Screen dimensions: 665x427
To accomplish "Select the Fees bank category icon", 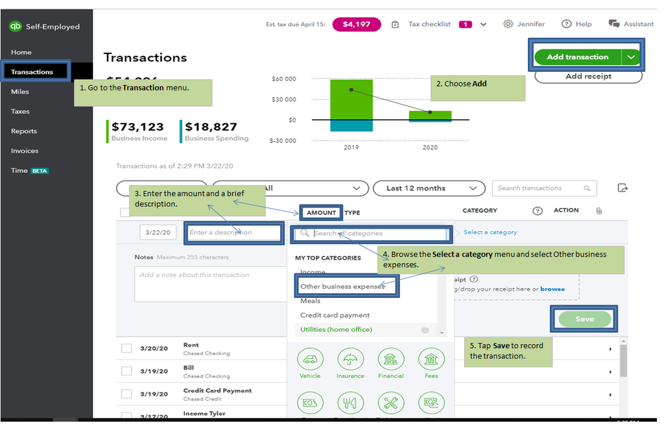I will [x=431, y=358].
